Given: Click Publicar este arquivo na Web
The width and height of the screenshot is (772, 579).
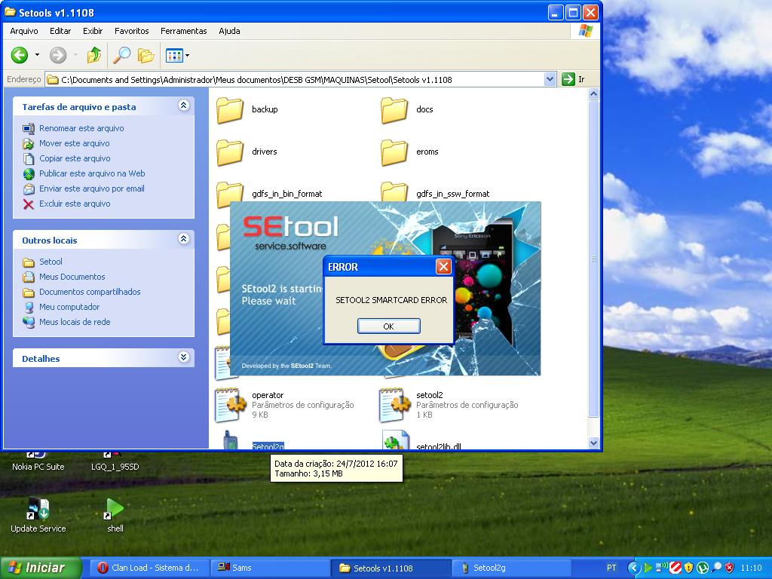Looking at the screenshot, I should [x=92, y=173].
